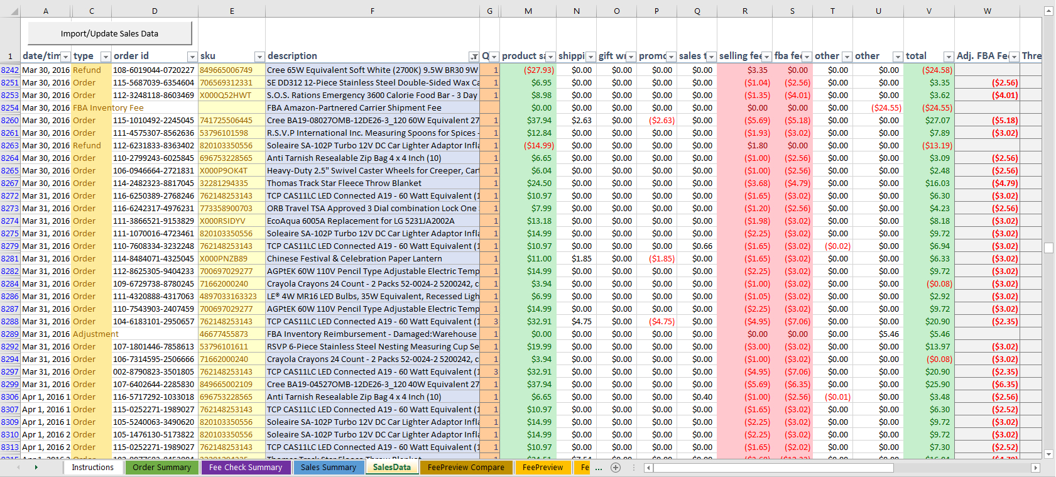Open the date/time column filter dropdown

[x=65, y=57]
